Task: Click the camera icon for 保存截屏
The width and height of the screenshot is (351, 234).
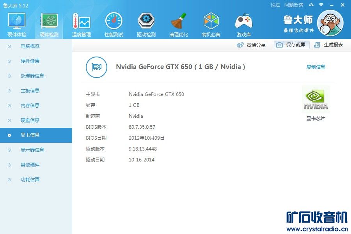Action: click(x=279, y=45)
